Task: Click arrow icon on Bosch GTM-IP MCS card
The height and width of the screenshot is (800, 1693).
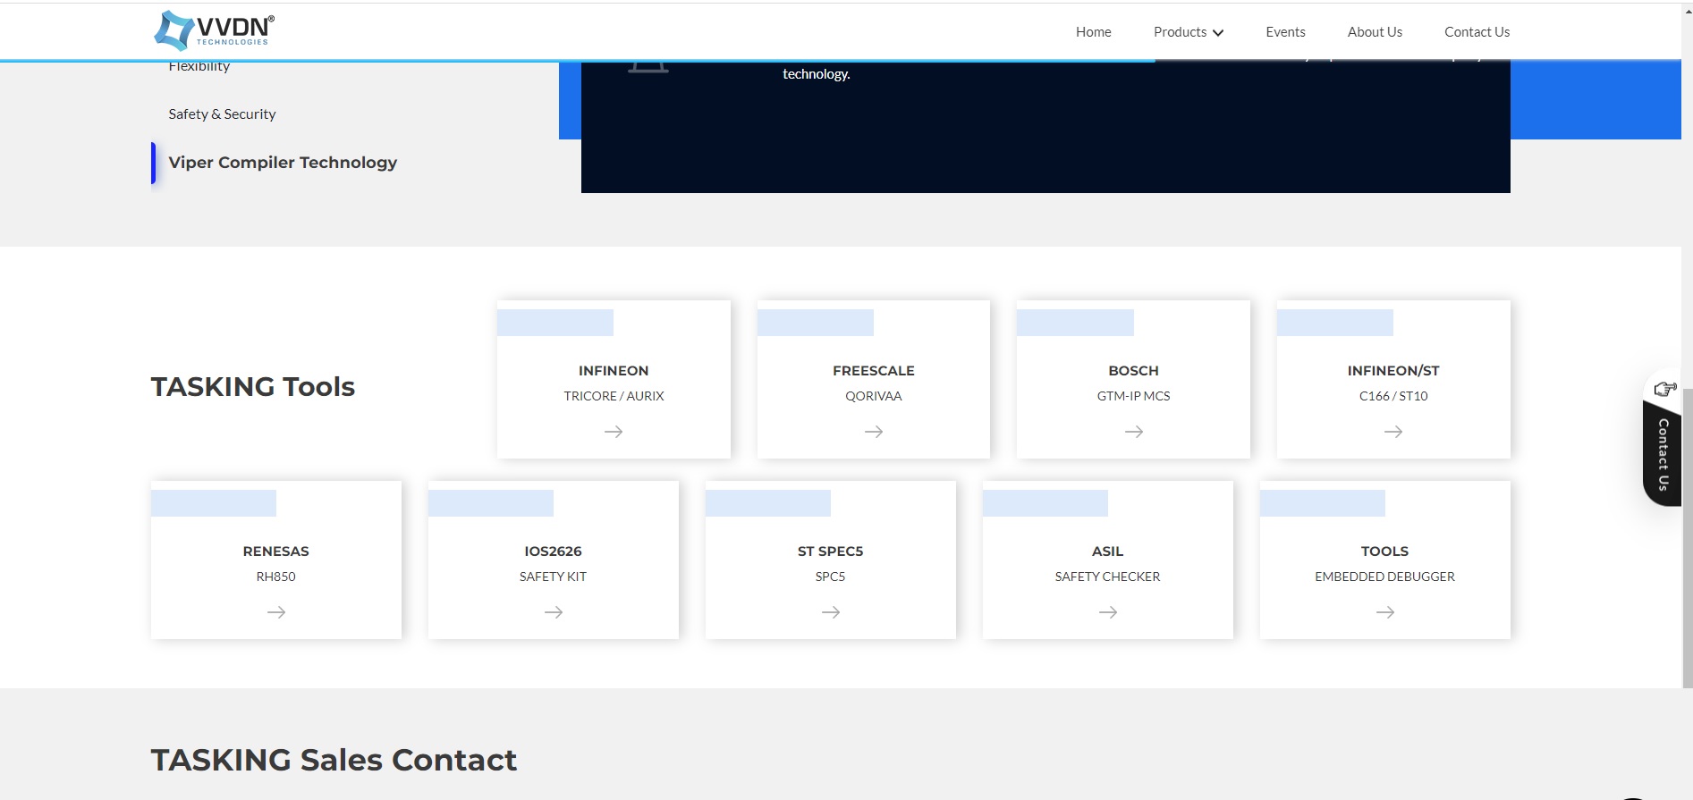Action: tap(1134, 432)
